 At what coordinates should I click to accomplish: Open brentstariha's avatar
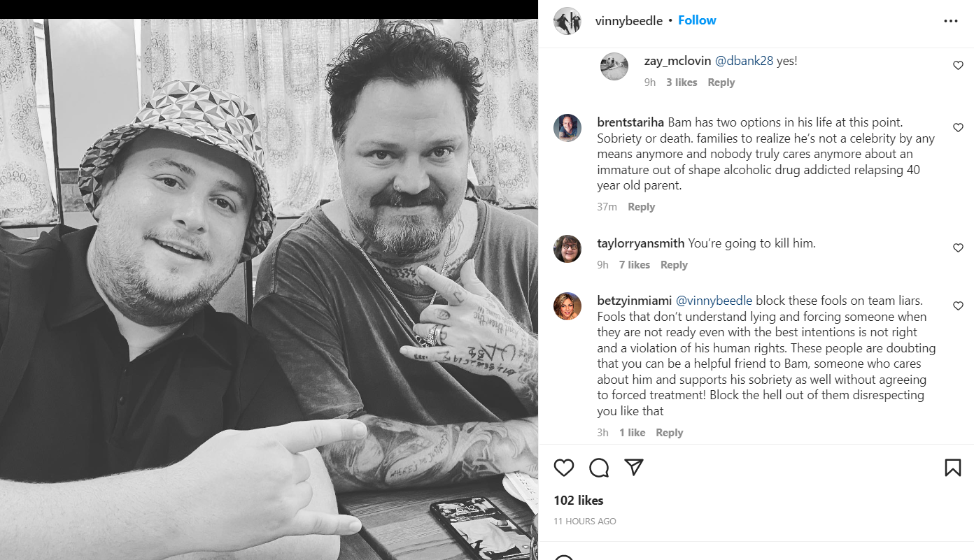pos(567,128)
